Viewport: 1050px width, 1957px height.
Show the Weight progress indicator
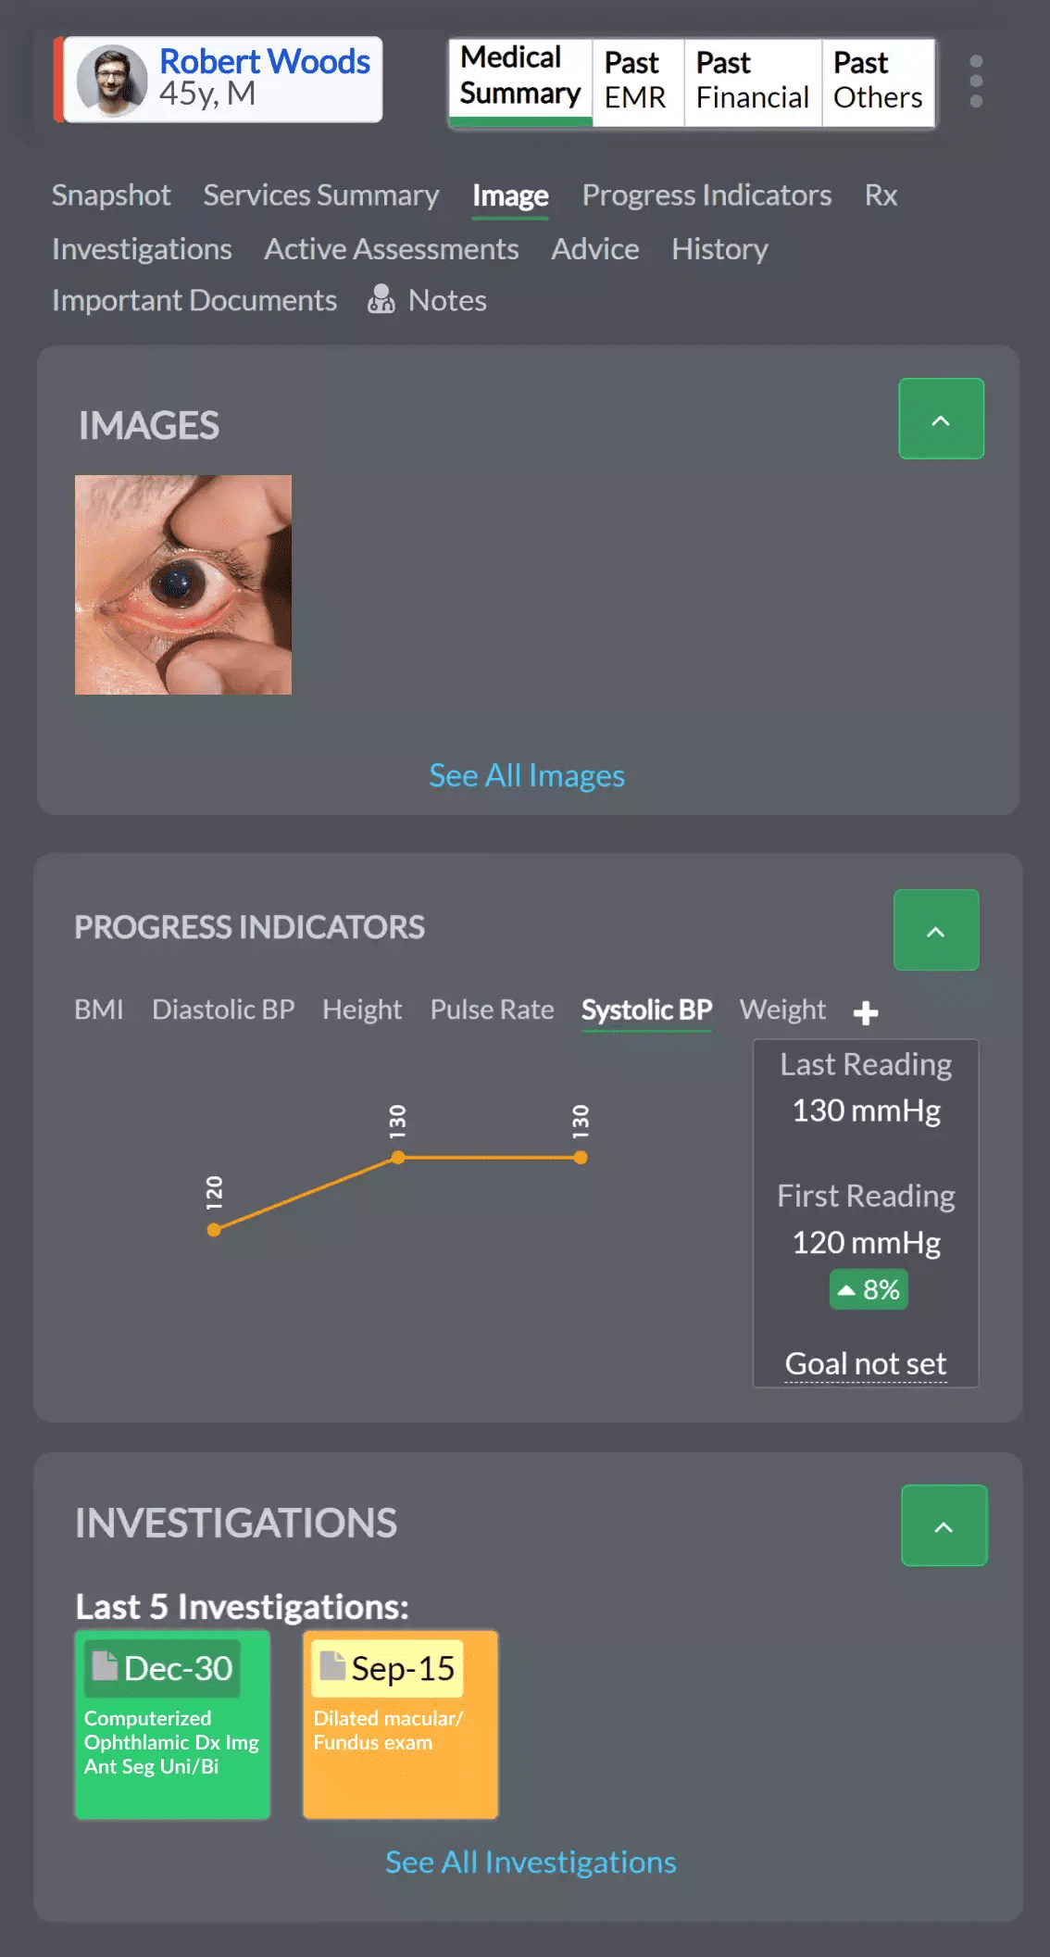point(782,1010)
